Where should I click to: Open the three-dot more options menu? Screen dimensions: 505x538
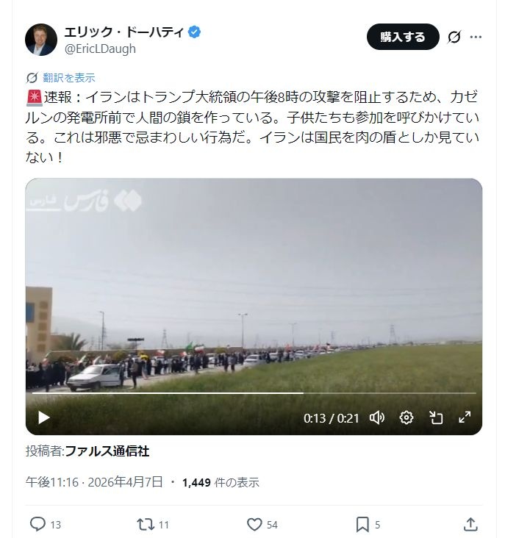(476, 37)
